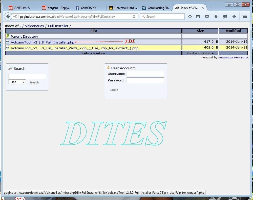Viewport: 253px width, 200px height.
Task: Open a new browser tab
Action: 211,8
